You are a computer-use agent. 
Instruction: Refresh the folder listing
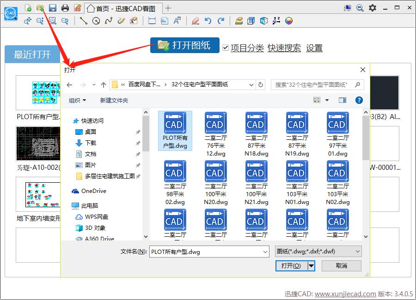261,85
